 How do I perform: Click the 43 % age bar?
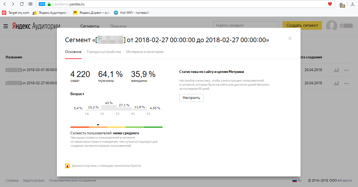(x=109, y=107)
